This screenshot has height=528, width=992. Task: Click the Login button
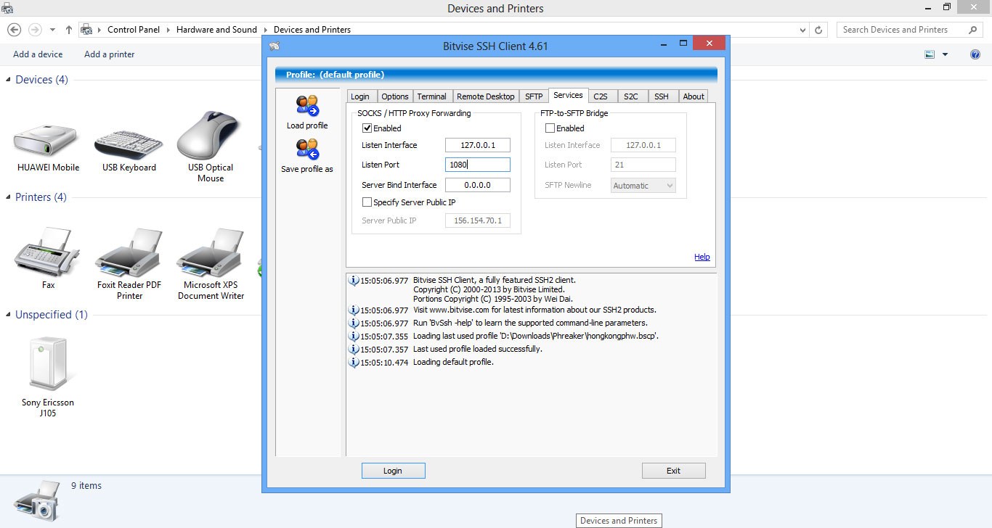[x=393, y=471]
